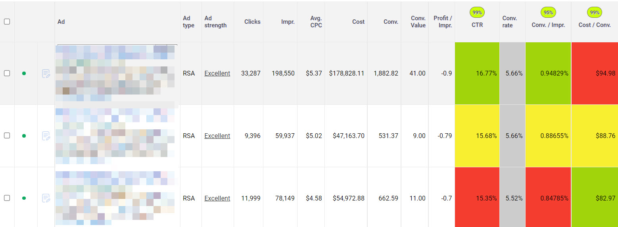Screen dimensions: 618x227
Task: Tick the third ad row checkbox
Action: click(7, 198)
